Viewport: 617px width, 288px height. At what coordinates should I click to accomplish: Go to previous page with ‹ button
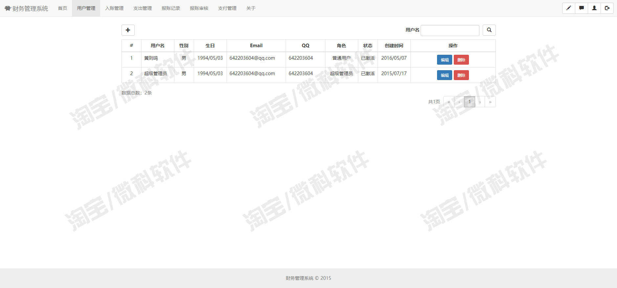459,102
